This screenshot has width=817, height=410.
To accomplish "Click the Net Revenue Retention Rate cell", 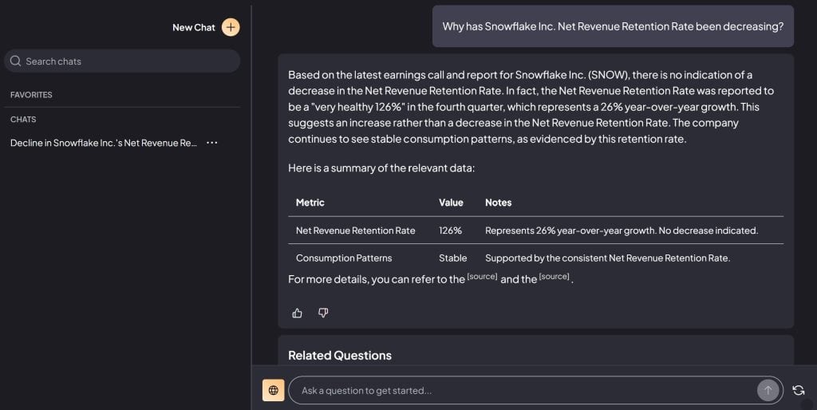I will [355, 231].
